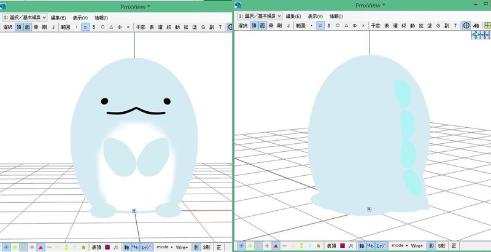This screenshot has height=252, width=491.
Task: Open 編集(E) menu in right PmxView window
Action: click(x=293, y=17)
